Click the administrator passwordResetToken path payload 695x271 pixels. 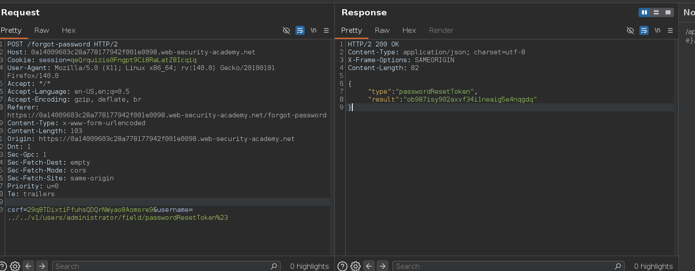pos(118,218)
